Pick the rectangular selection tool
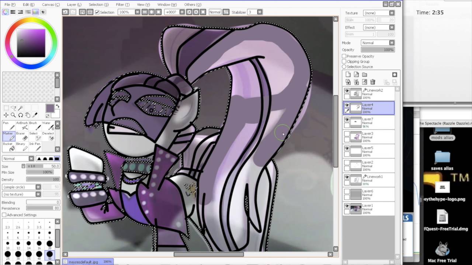Viewport: 472px width, 265px height. 6,108
